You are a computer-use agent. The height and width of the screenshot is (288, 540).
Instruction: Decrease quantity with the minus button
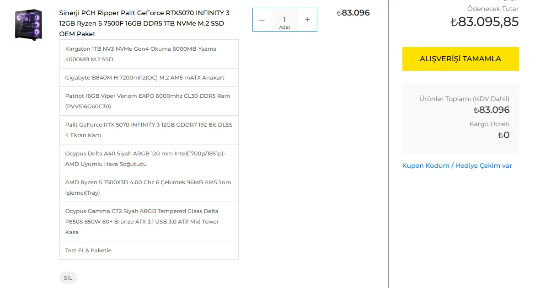click(x=262, y=20)
